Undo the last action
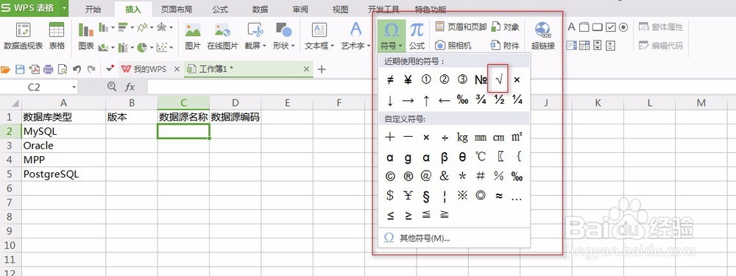Viewport: 736px width, 276px height. point(77,69)
